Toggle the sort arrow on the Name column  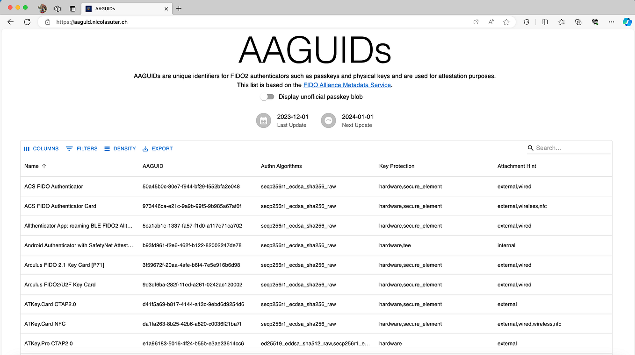44,166
